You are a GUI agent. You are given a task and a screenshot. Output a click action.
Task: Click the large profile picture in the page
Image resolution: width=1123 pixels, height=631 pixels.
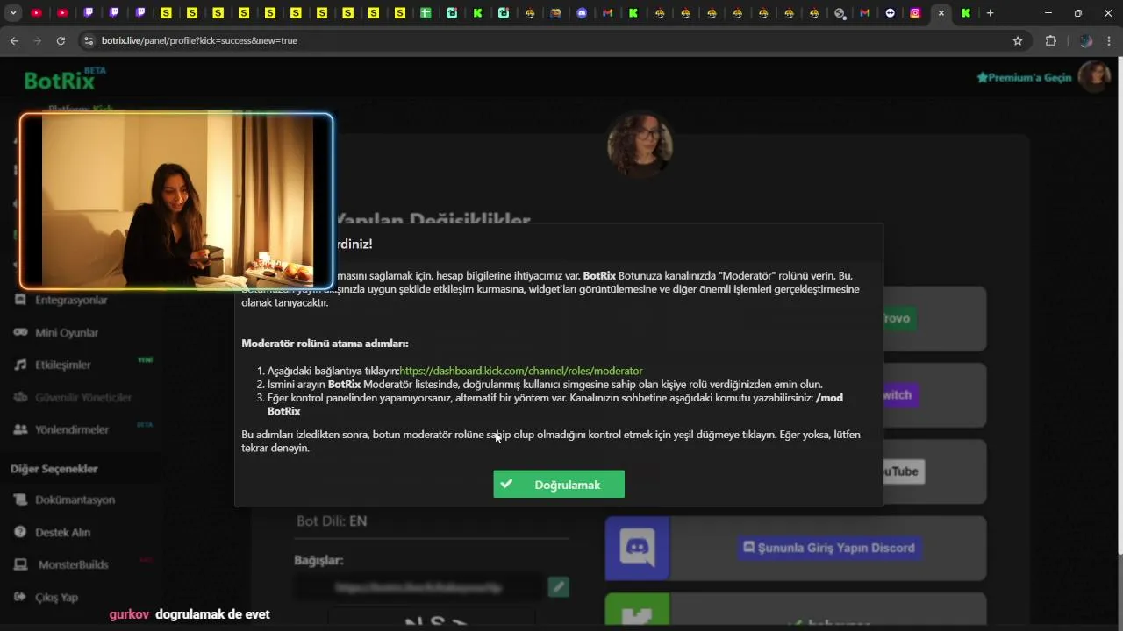(x=640, y=145)
